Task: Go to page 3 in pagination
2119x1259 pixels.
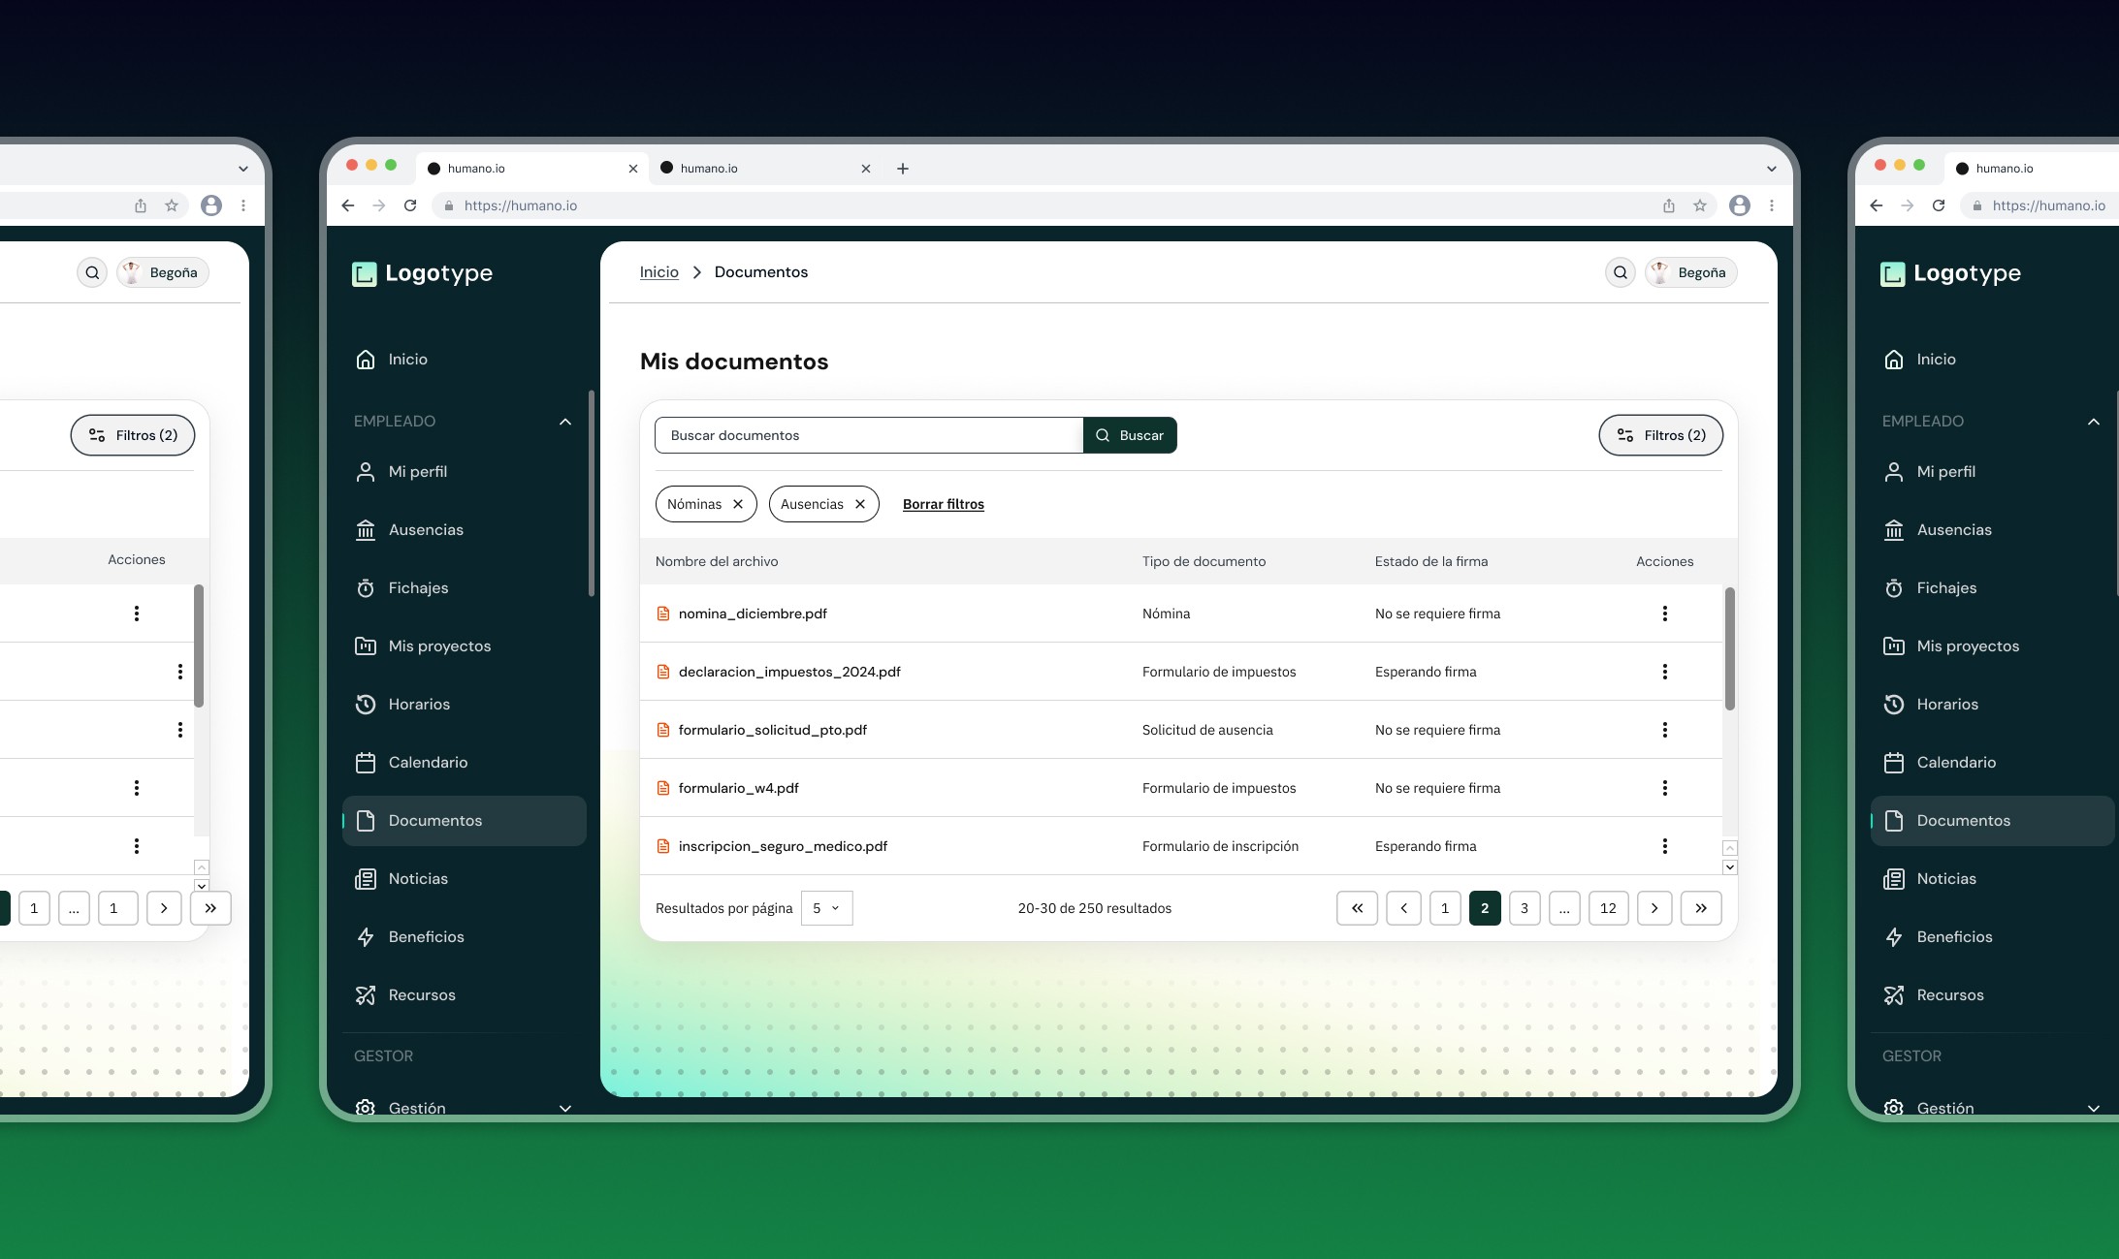Action: click(x=1524, y=908)
